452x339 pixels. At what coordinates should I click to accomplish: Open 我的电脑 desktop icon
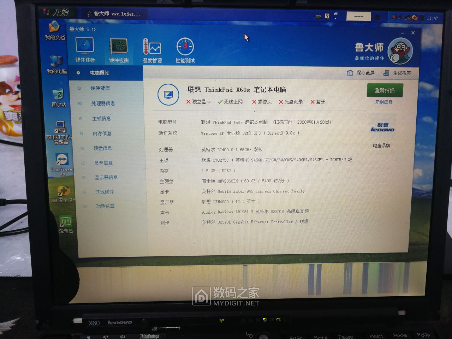pos(56,64)
